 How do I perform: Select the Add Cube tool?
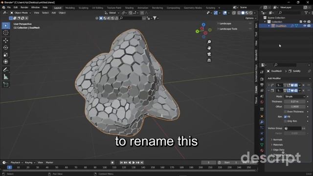coord(5,85)
